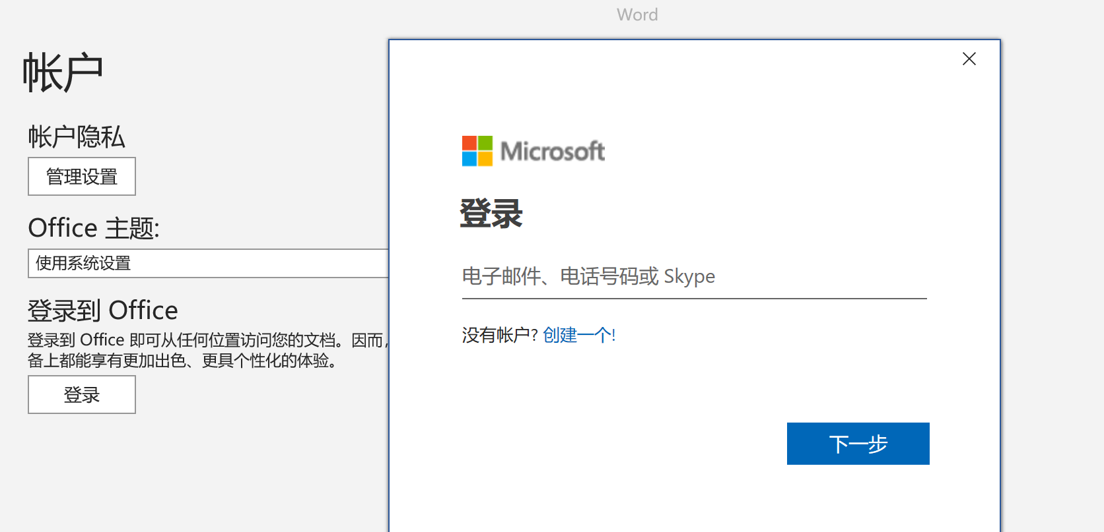Click the Office 主题: label
The image size is (1104, 532).
point(94,228)
